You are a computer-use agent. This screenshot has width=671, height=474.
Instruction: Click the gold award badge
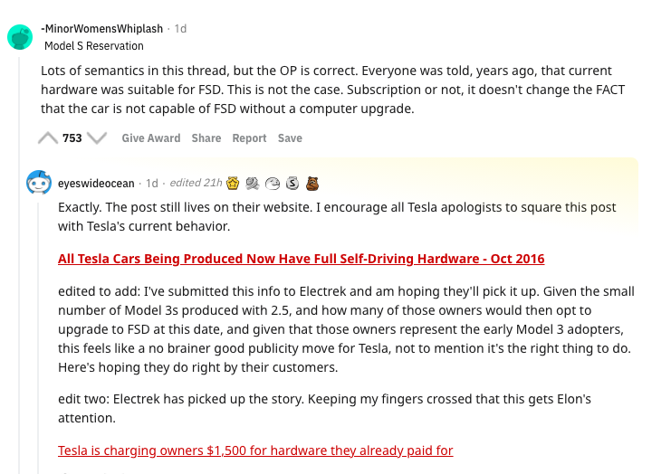pyautogui.click(x=233, y=183)
